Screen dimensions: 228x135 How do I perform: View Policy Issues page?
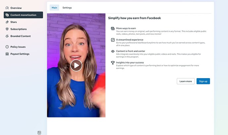[23, 47]
